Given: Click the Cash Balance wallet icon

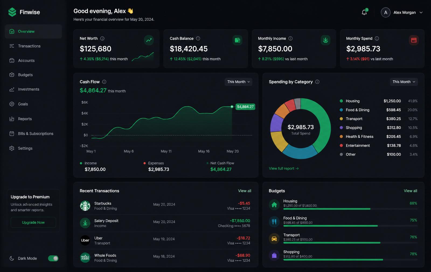Looking at the screenshot, I should pos(237,40).
